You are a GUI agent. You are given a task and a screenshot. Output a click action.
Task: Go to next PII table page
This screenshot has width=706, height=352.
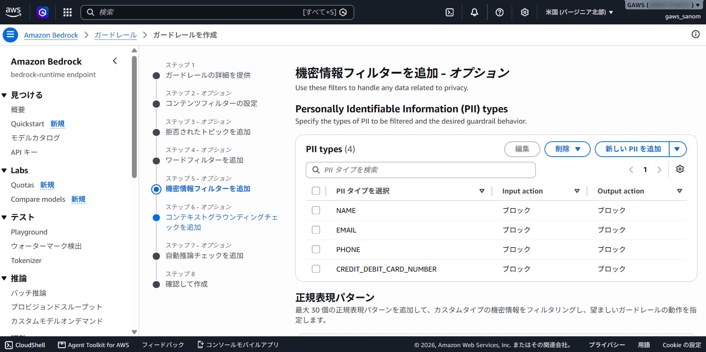pos(659,170)
